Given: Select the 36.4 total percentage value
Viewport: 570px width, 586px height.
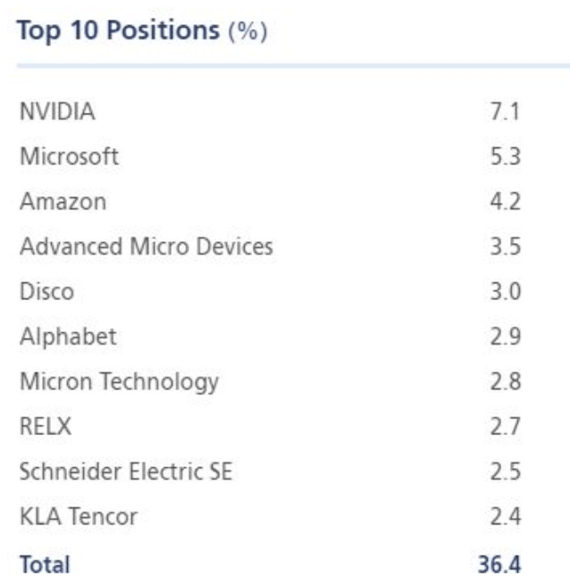Looking at the screenshot, I should (502, 564).
